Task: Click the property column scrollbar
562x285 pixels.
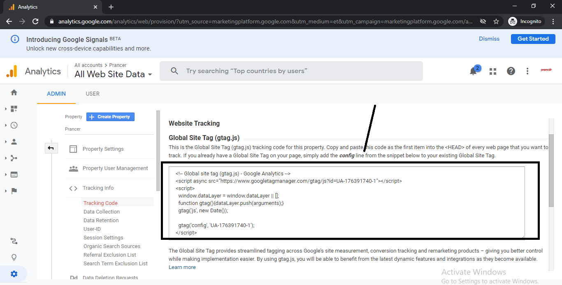Action: point(158,151)
